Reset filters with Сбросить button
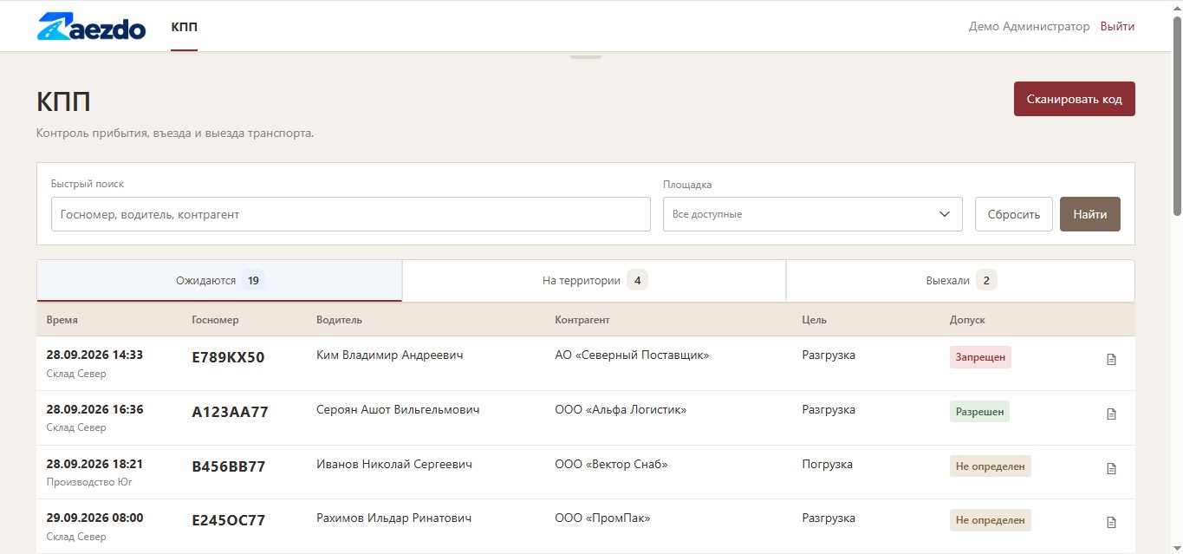This screenshot has height=554, width=1183. point(1013,214)
